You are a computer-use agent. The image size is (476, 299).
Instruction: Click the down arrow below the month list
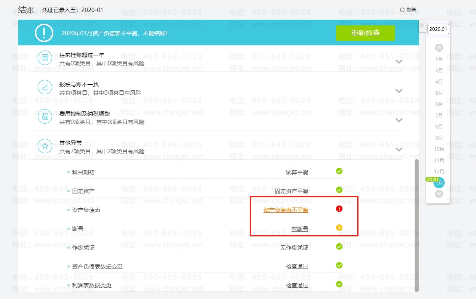pos(438,193)
